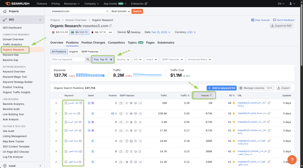Image resolution: width=303 pixels, height=168 pixels.
Task: Open the orange help question mark button
Action: pyautogui.click(x=292, y=160)
